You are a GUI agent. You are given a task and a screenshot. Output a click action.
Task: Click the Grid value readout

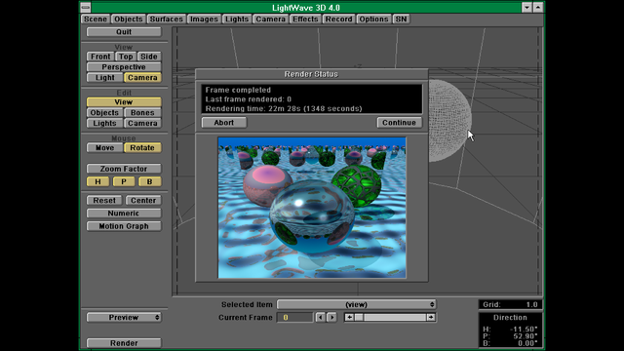pos(510,304)
